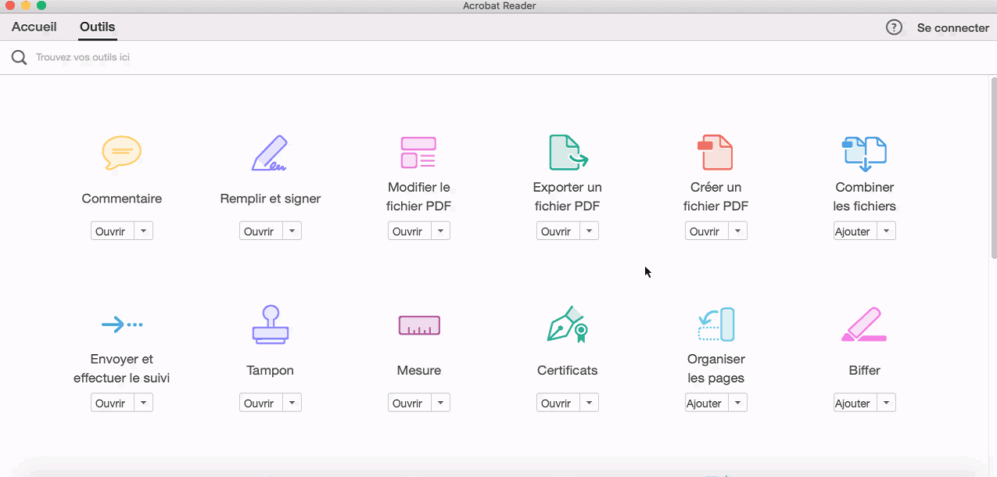997x477 pixels.
Task: Click Ouvrir under Envoyer et effectuer le suivi
Action: coord(113,403)
